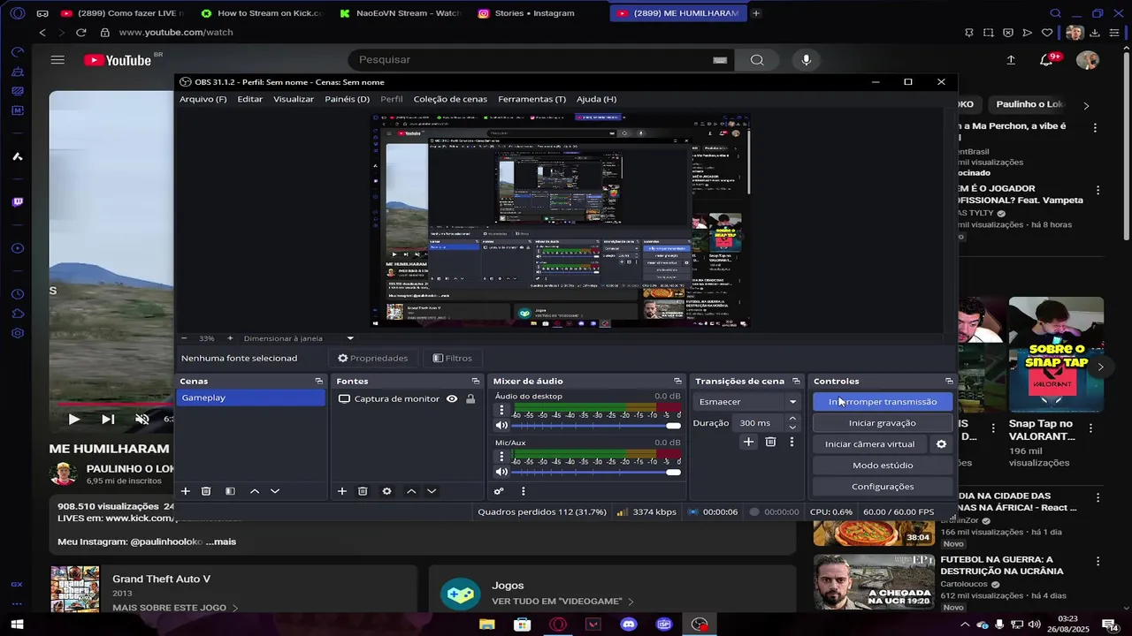Mute Áudio do desktop speaker icon
Viewport: 1132px width, 636px height.
tap(502, 426)
